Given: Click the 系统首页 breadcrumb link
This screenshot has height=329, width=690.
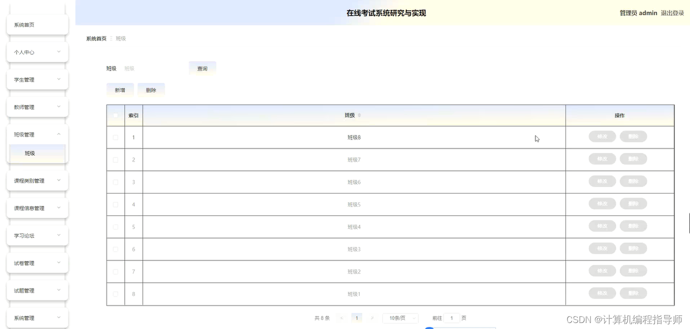Looking at the screenshot, I should [x=96, y=38].
